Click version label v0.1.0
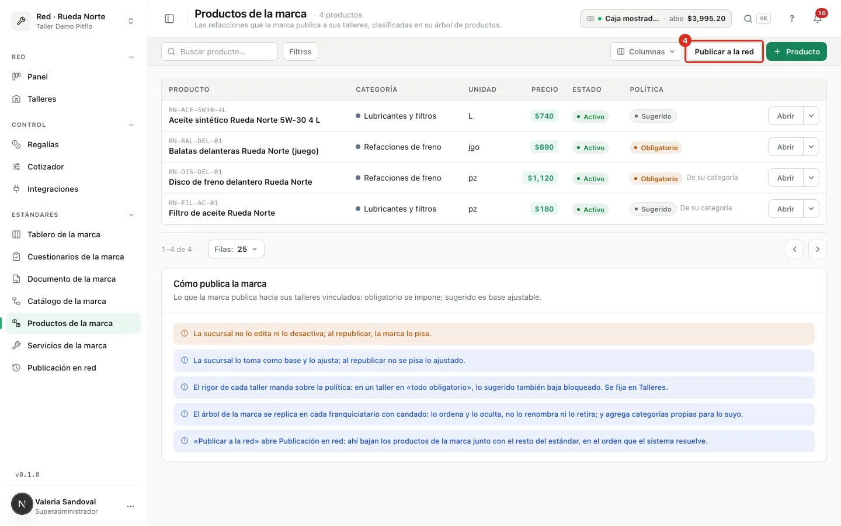Screen dimensions: 841x526 pos(27,475)
